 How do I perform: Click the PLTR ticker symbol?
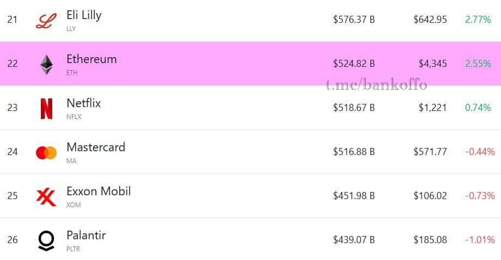click(73, 249)
